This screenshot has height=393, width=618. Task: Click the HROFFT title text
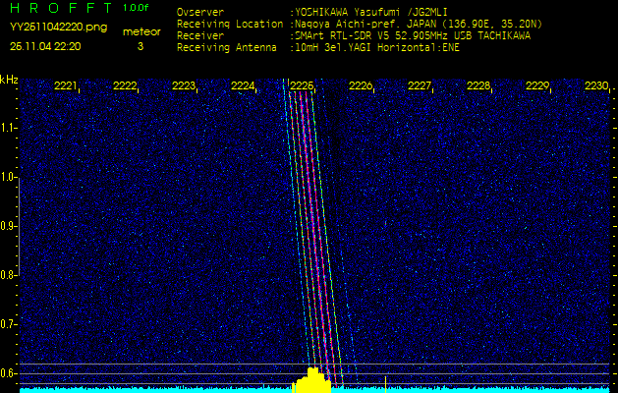[x=60, y=8]
